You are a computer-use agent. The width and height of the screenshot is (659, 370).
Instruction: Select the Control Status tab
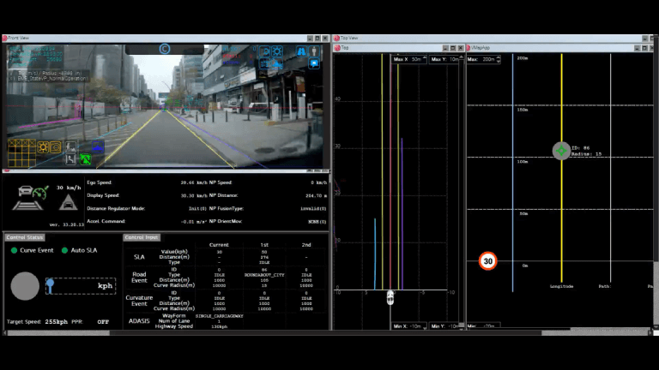tap(24, 237)
